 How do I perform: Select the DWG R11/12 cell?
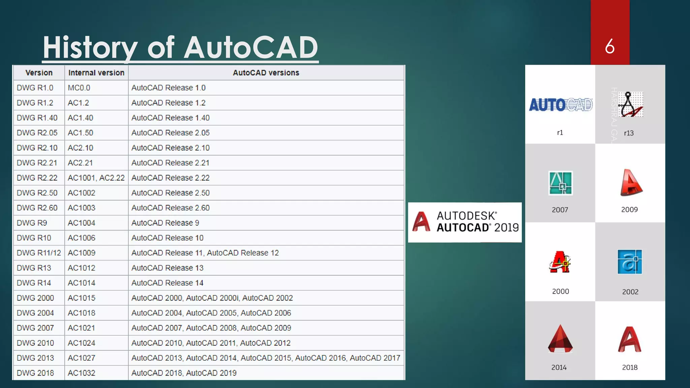click(39, 253)
